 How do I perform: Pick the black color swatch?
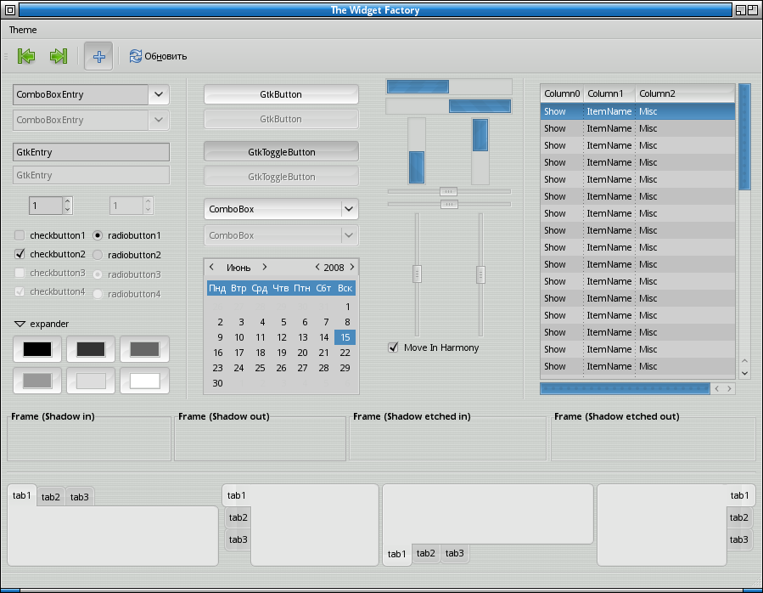click(x=37, y=349)
